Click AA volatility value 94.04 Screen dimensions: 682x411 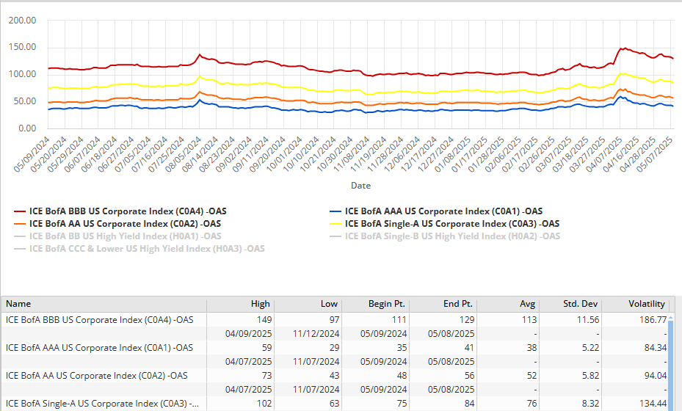click(x=656, y=375)
